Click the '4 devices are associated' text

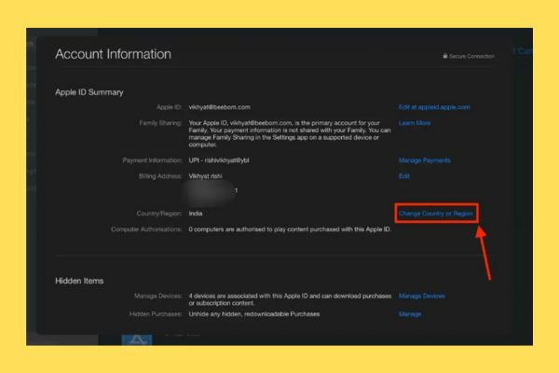(290, 299)
